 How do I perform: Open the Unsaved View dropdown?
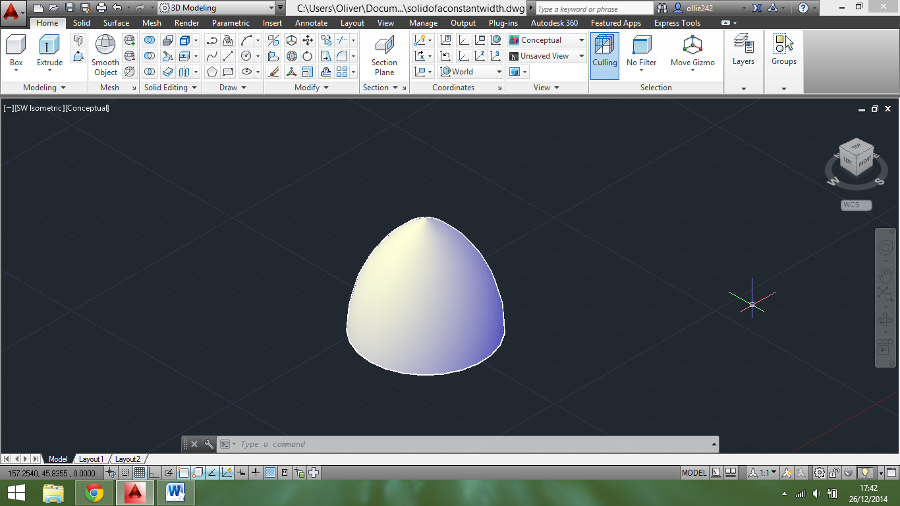point(547,56)
